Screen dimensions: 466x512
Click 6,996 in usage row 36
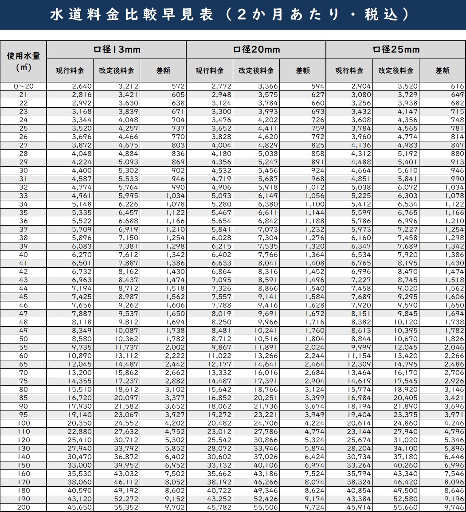pos(407,221)
